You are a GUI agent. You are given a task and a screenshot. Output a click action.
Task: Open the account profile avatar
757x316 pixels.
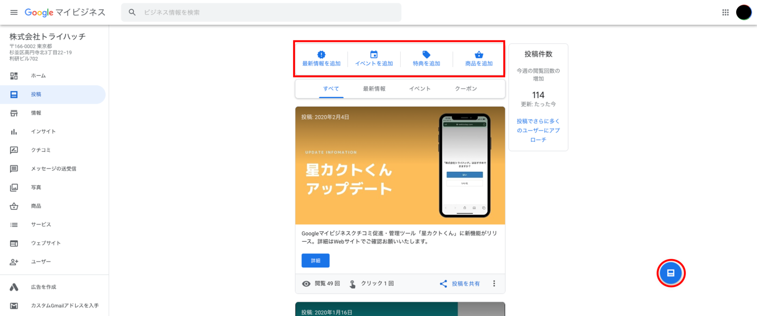[744, 12]
